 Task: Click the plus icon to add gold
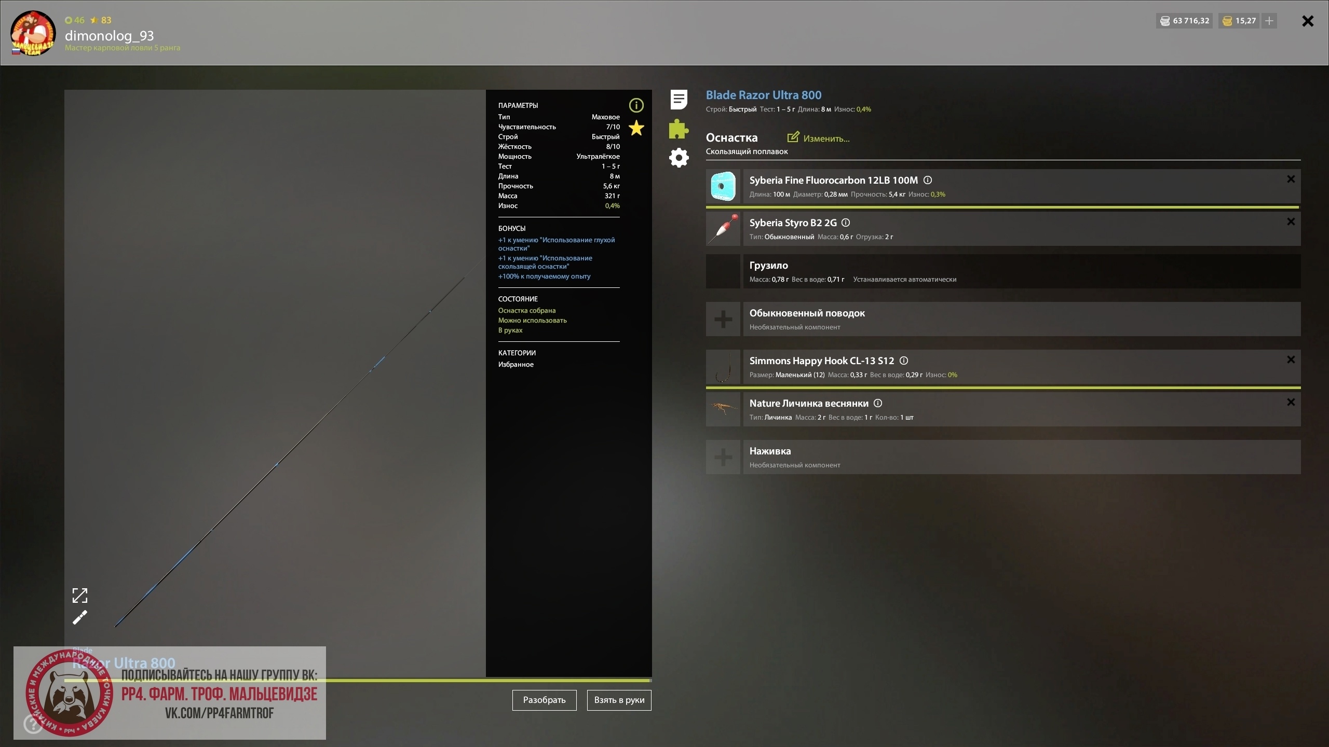(x=1269, y=21)
